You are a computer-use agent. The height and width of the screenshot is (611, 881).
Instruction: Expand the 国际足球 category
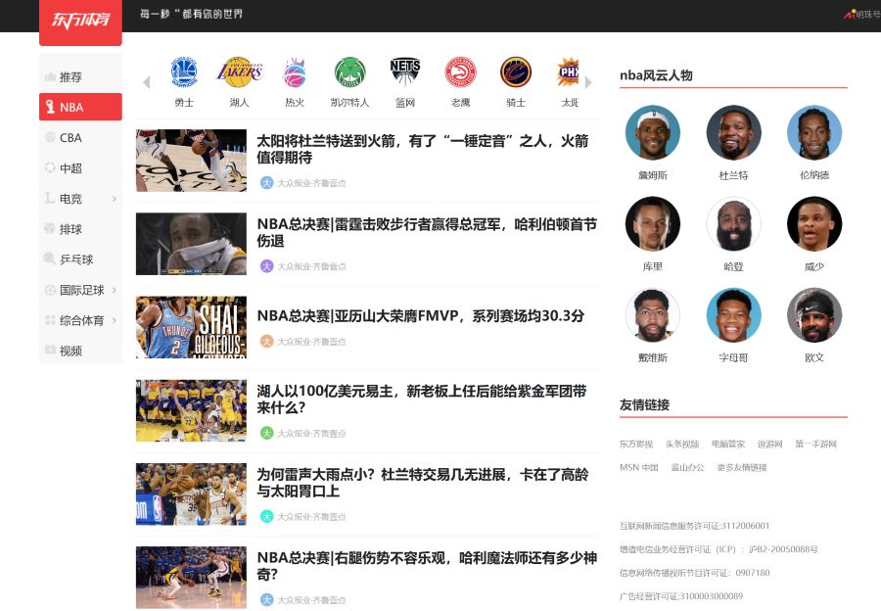point(116,290)
